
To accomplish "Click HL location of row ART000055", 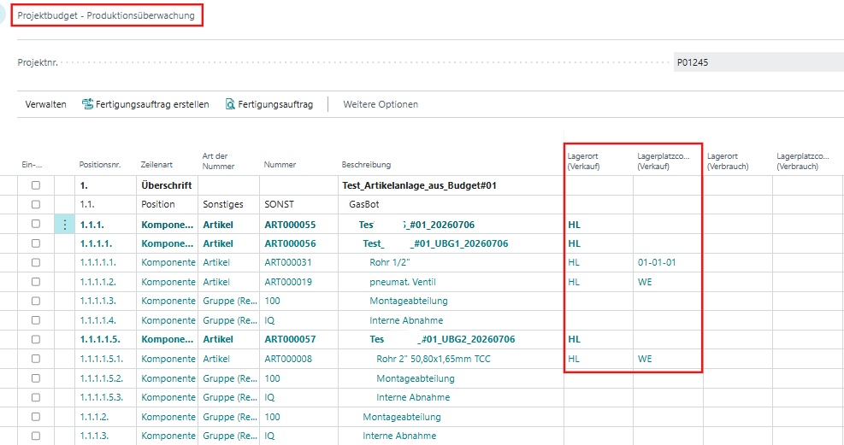I will point(575,225).
